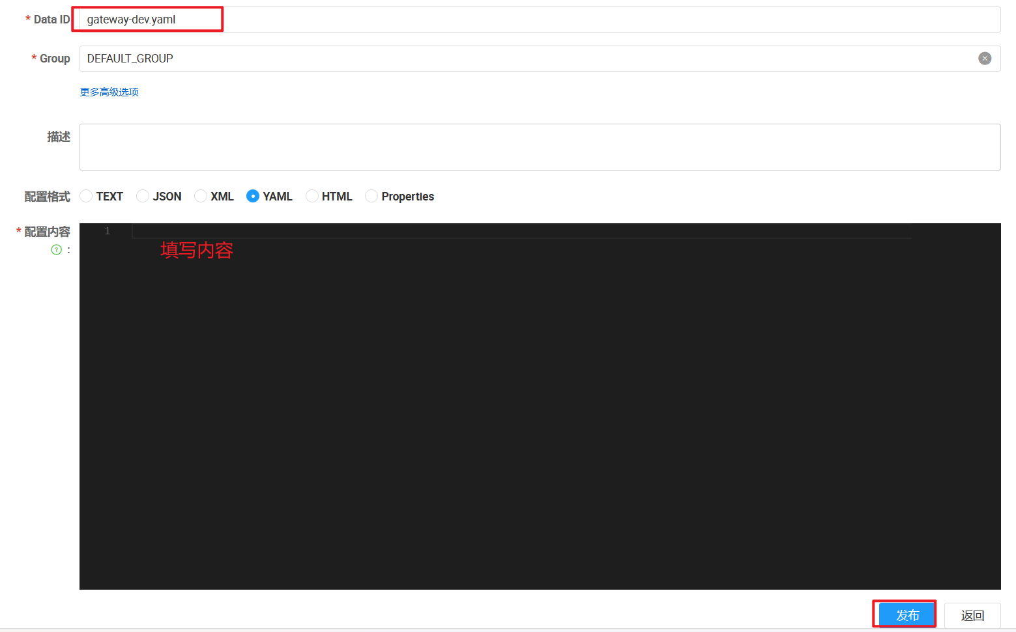This screenshot has width=1016, height=632.
Task: Clear the Group field with the x icon
Action: pos(985,59)
